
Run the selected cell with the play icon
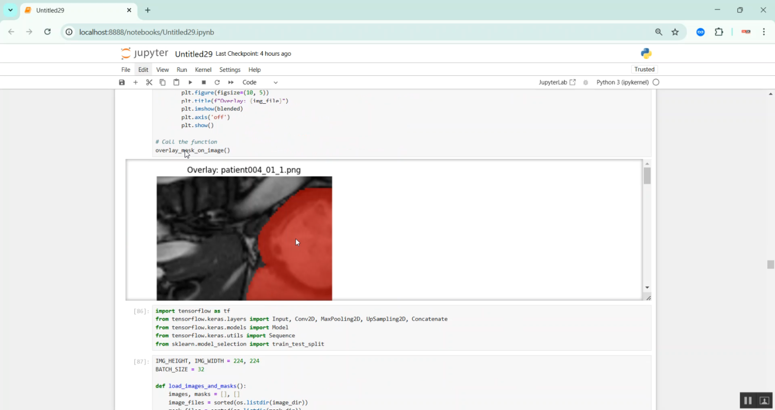pyautogui.click(x=190, y=83)
